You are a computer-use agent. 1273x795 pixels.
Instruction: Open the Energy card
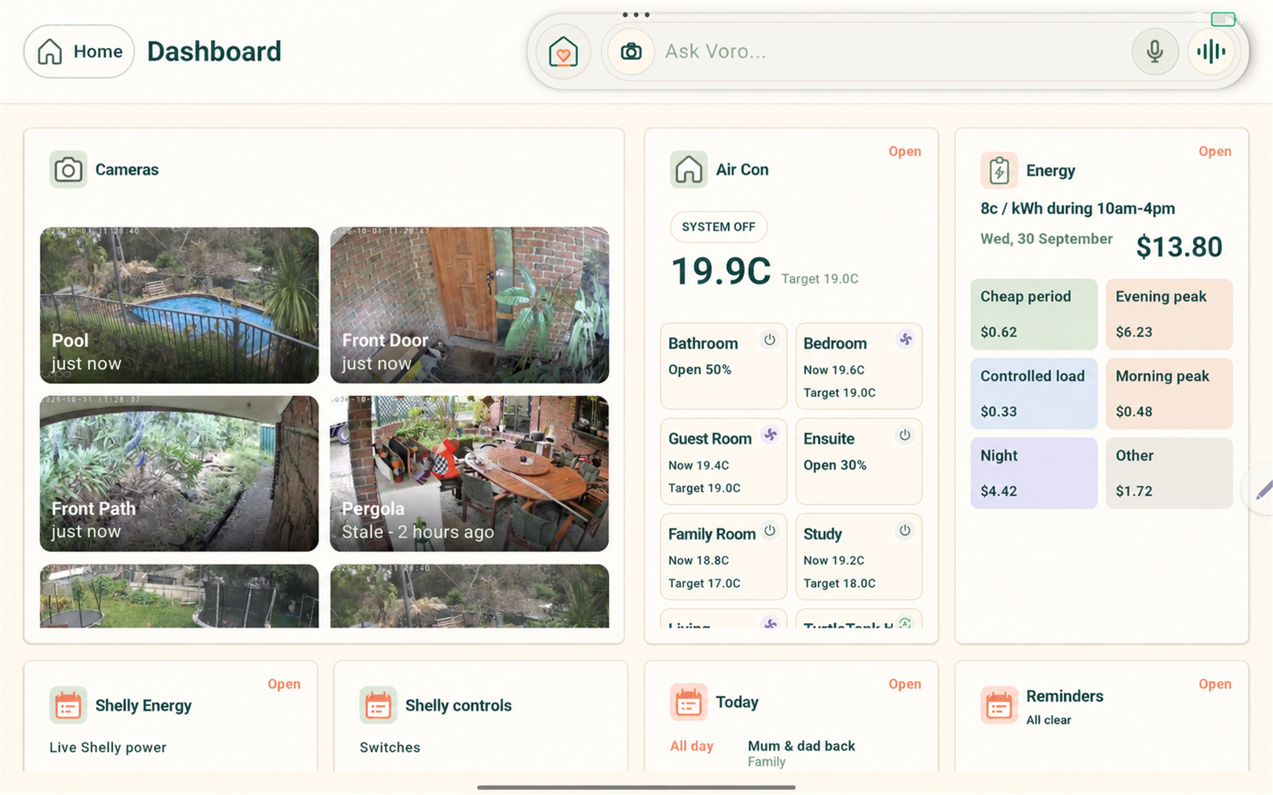[1215, 152]
